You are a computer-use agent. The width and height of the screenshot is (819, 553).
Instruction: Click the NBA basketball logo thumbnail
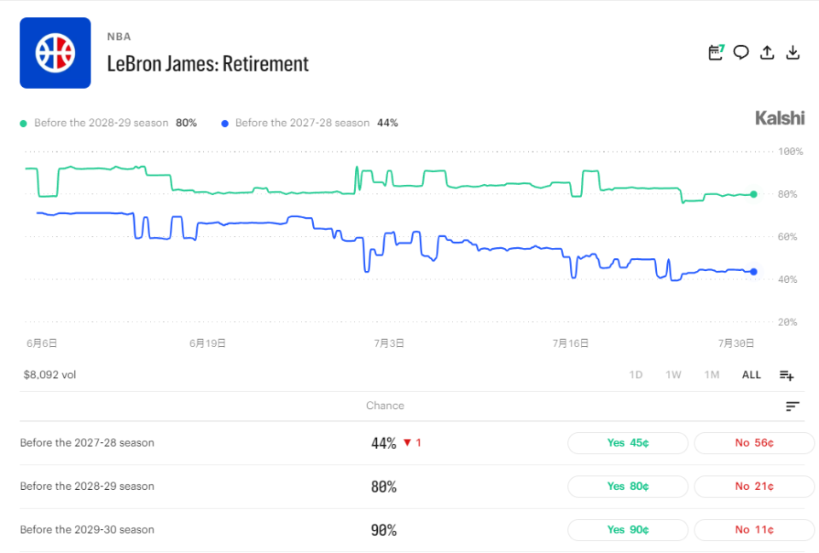55,53
